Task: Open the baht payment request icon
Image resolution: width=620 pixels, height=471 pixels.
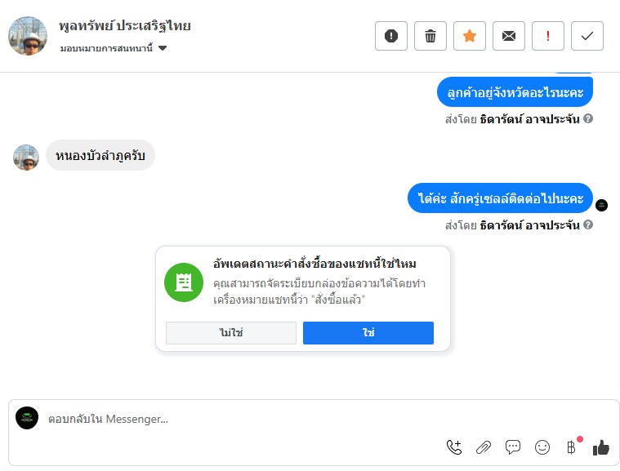Action: pos(571,447)
